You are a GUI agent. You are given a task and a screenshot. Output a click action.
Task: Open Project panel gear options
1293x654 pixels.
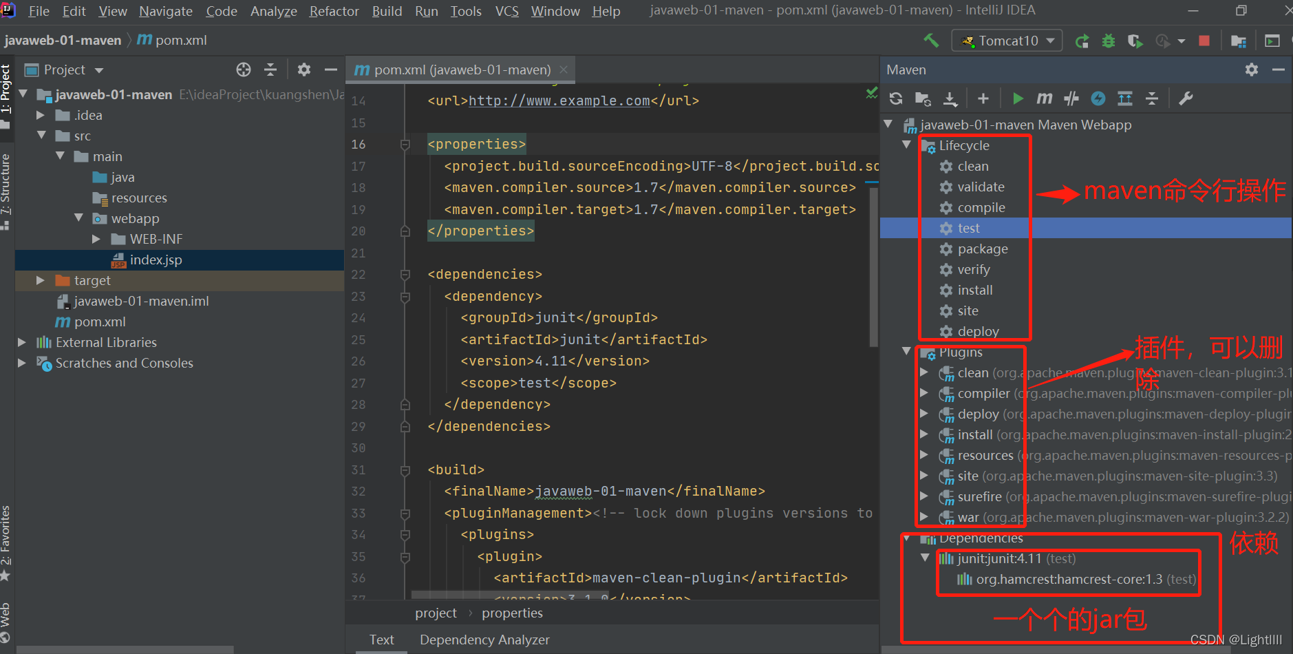pos(304,70)
